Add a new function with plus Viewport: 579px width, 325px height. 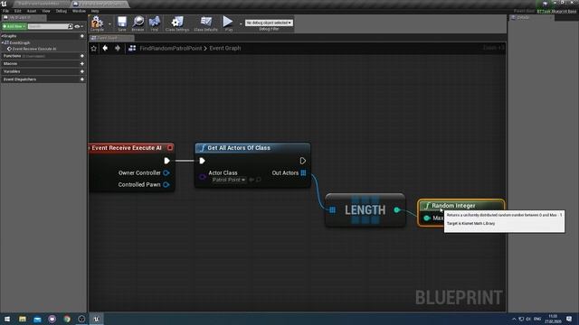tap(82, 56)
